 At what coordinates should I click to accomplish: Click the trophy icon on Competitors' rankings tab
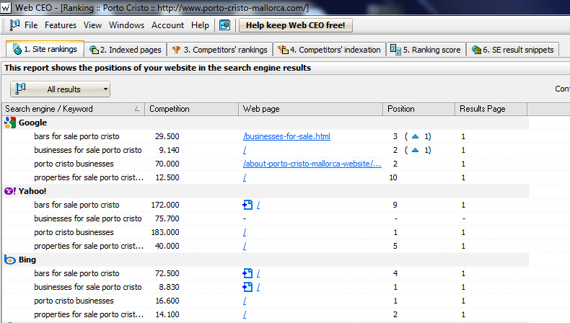pos(176,50)
